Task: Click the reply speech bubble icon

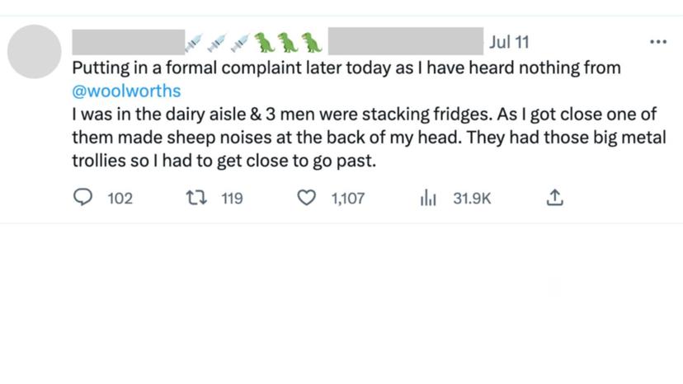Action: click(x=83, y=198)
